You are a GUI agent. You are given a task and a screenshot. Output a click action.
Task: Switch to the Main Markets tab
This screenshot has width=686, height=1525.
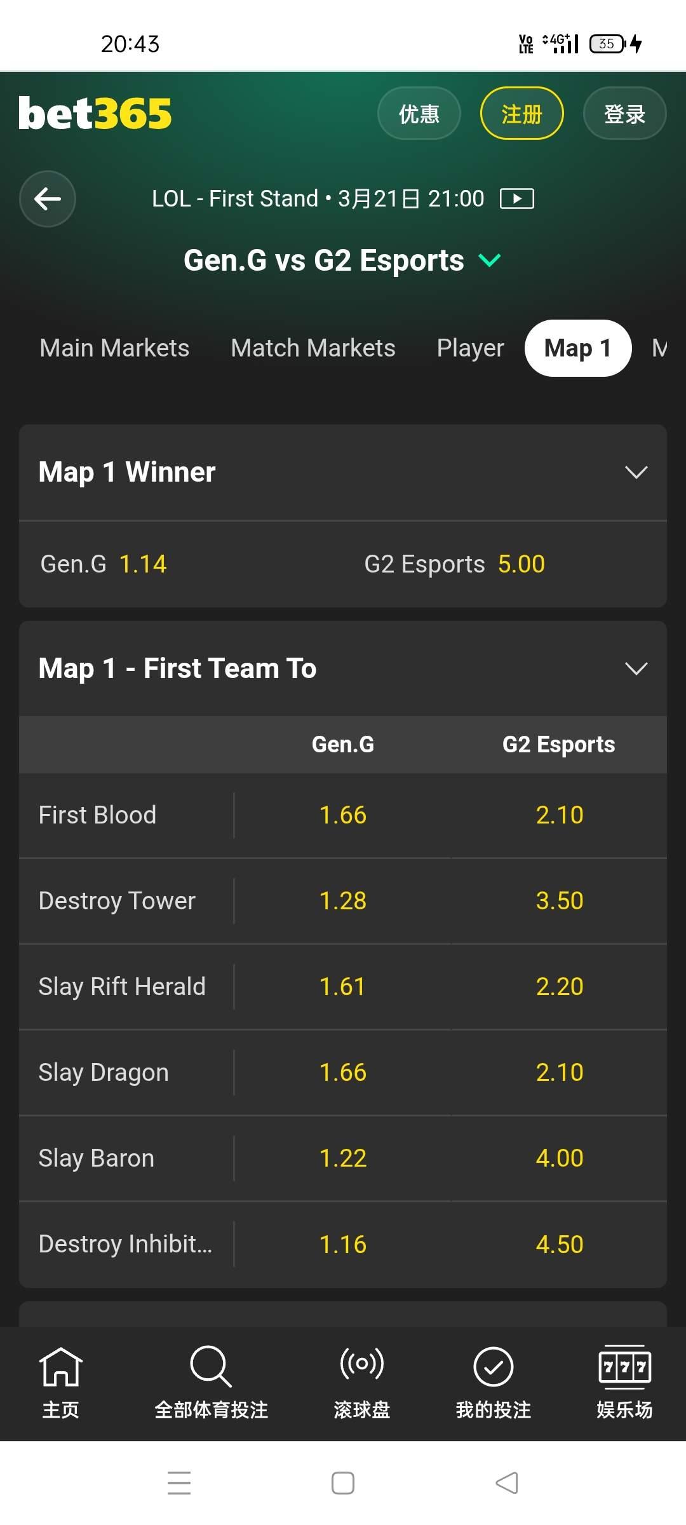pos(114,348)
